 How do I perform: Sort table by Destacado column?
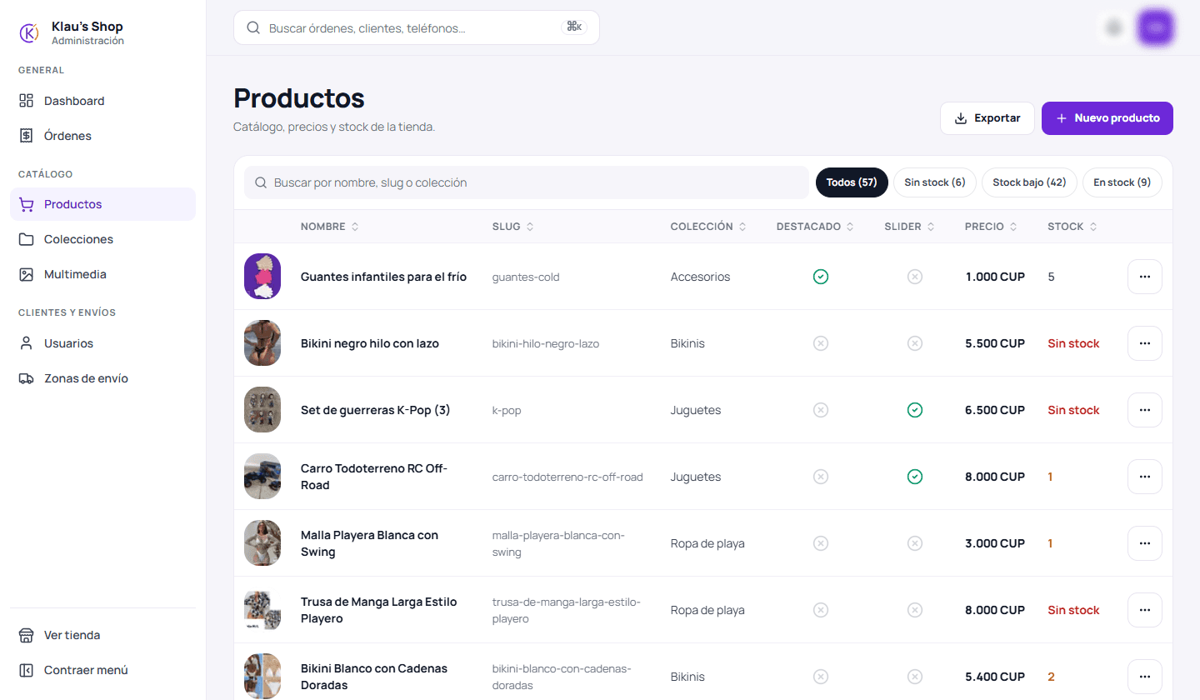pos(816,227)
